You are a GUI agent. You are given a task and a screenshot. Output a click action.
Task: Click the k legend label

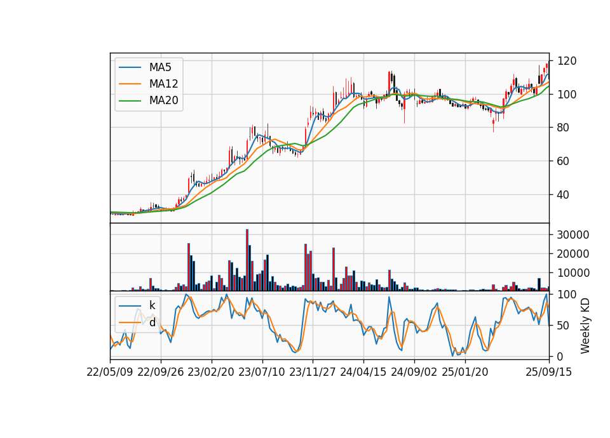pos(152,305)
